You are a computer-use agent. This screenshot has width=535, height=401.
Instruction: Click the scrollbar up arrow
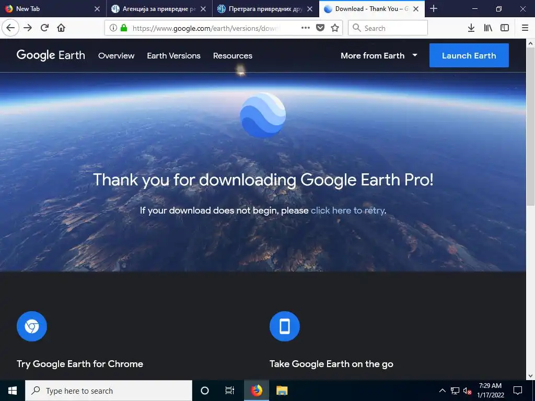pyautogui.click(x=531, y=43)
